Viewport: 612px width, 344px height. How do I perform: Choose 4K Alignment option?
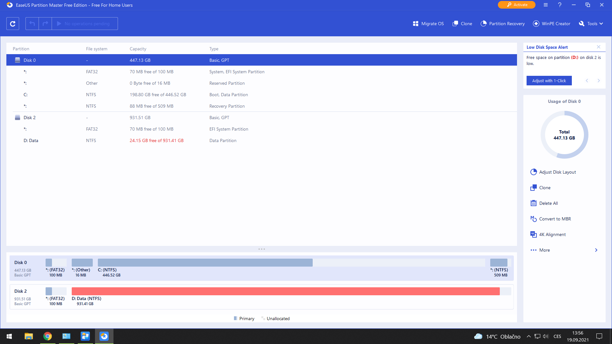coord(552,234)
